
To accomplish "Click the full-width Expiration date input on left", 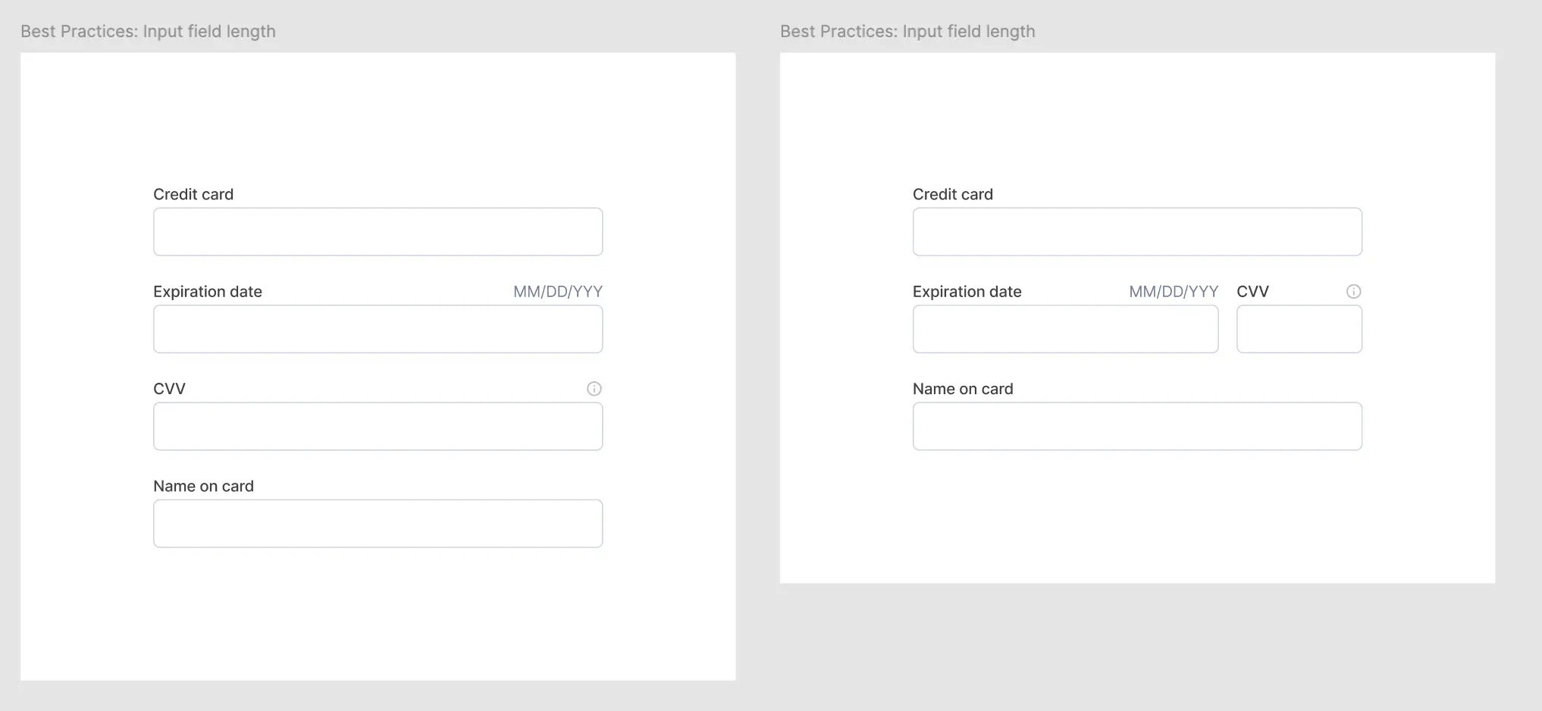I will point(378,329).
